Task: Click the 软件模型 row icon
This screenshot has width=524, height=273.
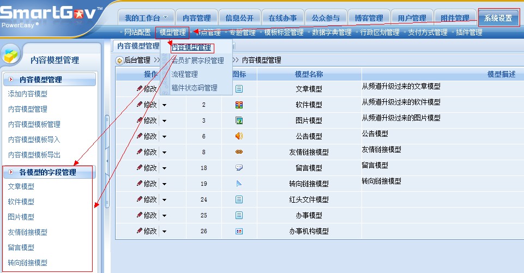Action: pos(239,105)
